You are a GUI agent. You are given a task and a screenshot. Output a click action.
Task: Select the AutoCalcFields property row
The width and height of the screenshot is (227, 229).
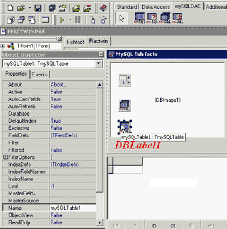click(x=49, y=99)
